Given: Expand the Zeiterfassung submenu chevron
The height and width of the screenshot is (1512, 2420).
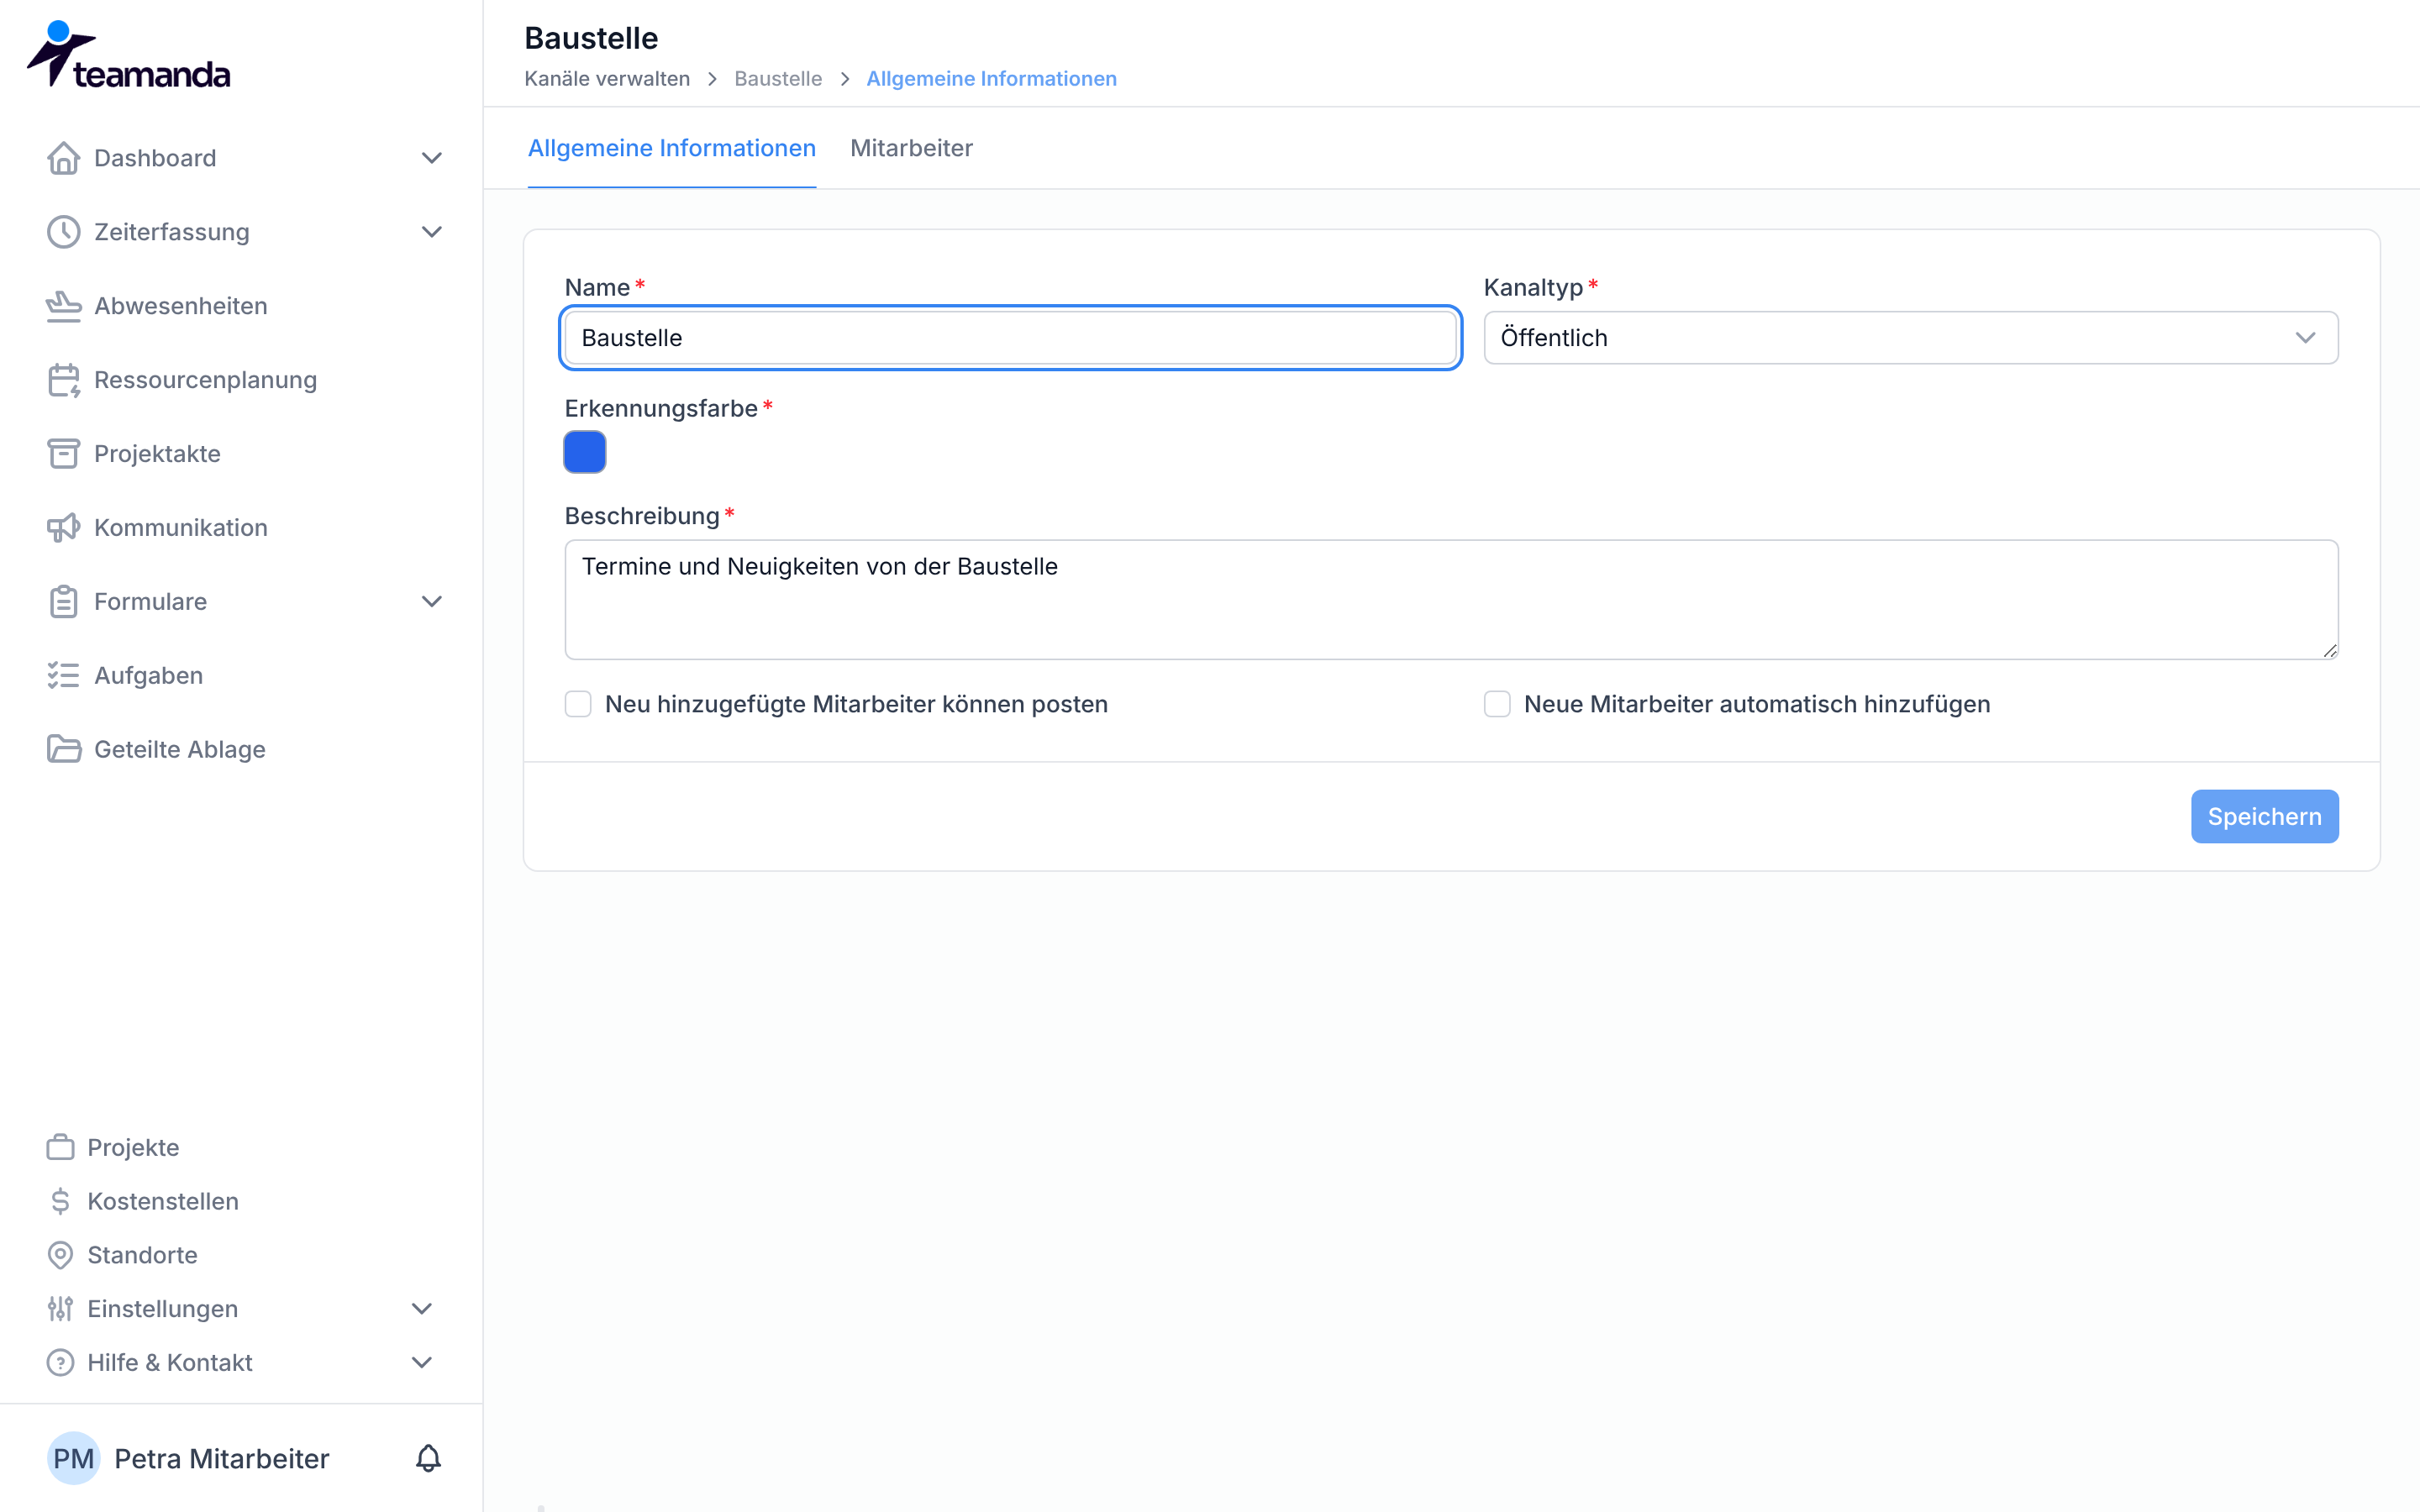Looking at the screenshot, I should (x=431, y=232).
